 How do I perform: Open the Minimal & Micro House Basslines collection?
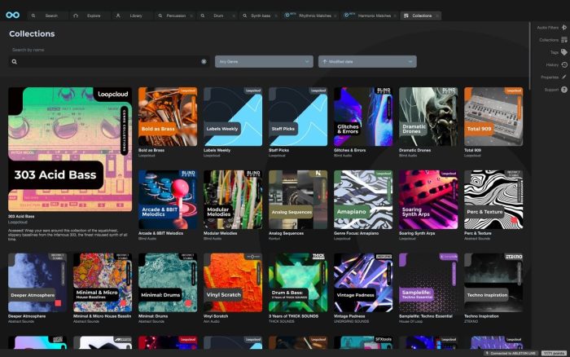(103, 283)
